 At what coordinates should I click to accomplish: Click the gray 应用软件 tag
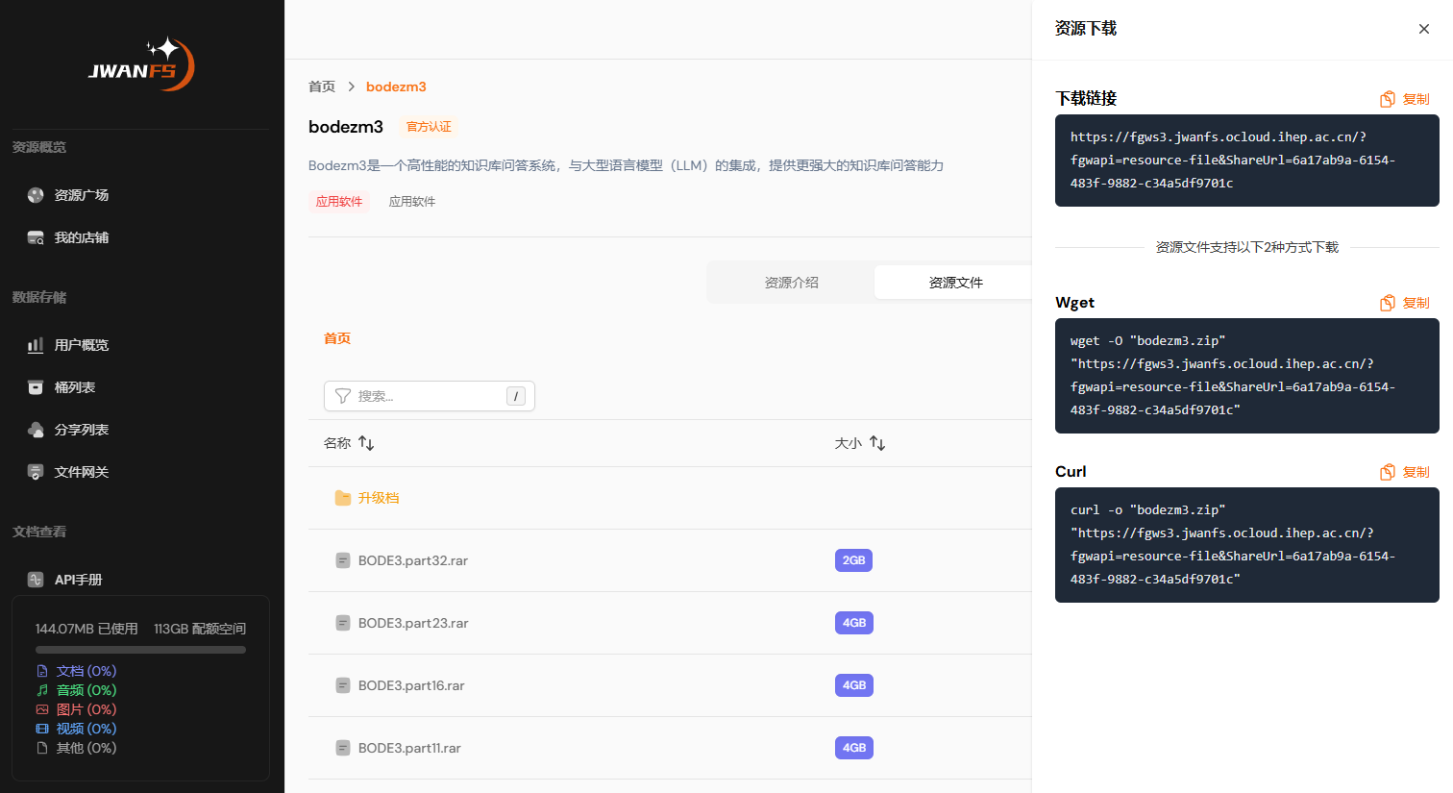[x=412, y=202]
